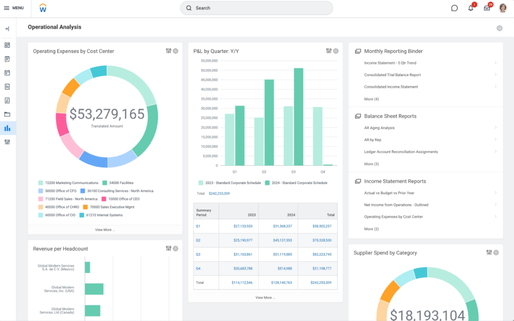The height and width of the screenshot is (321, 514).
Task: Toggle 2023 Standard Corporate Schedule legend series
Action: (x=230, y=183)
